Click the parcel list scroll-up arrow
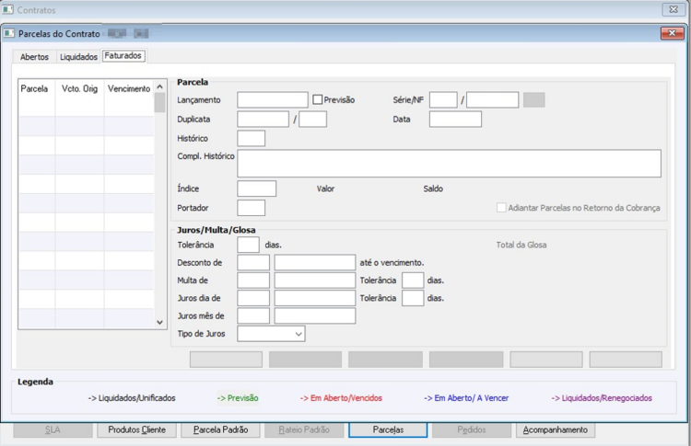The width and height of the screenshot is (691, 446). pos(159,86)
